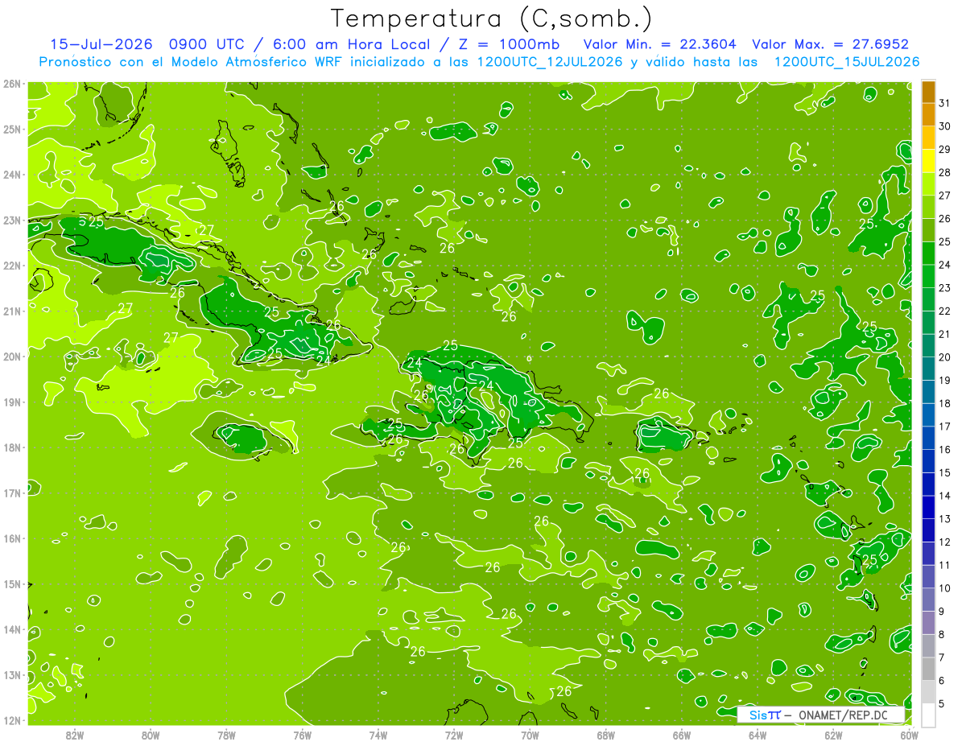966x746 pixels.
Task: Click the color bar scale value 21
Action: pos(945,334)
